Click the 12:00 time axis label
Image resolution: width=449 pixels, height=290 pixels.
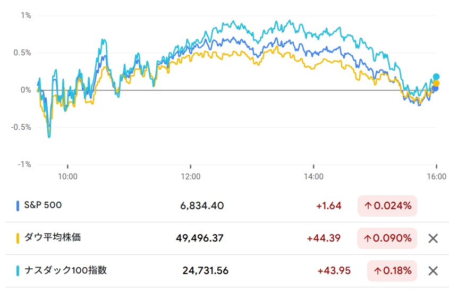(x=190, y=176)
